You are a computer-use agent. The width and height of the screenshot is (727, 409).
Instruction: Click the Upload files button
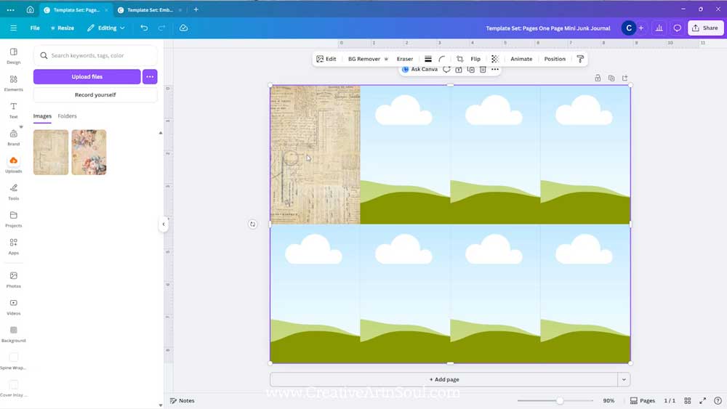[87, 76]
